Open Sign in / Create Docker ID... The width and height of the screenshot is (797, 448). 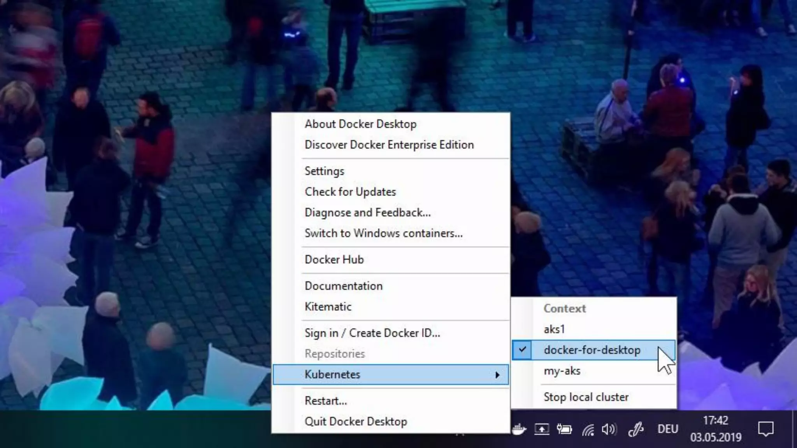pos(372,333)
